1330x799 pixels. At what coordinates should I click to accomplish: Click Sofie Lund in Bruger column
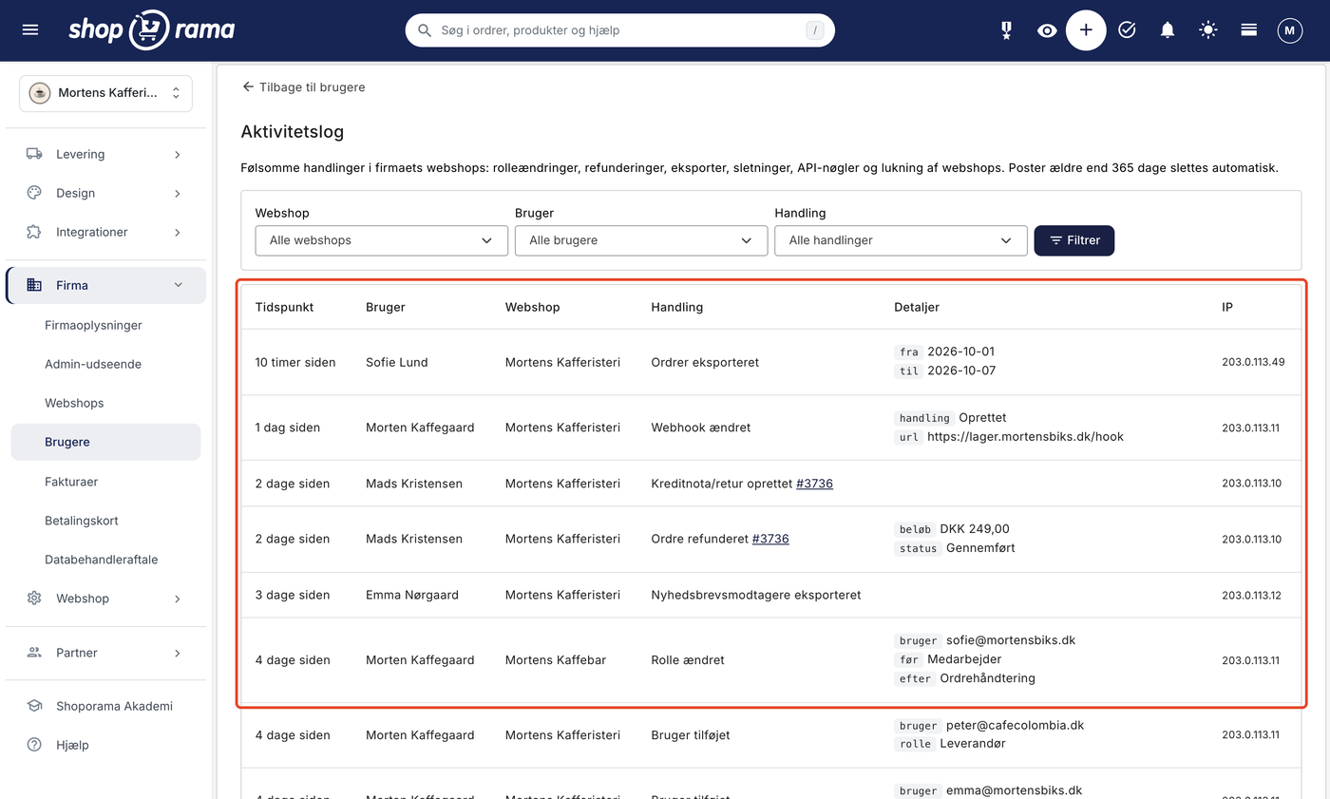click(x=397, y=362)
